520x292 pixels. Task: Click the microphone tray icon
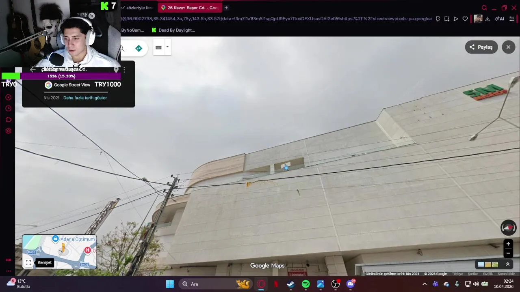pos(457,284)
